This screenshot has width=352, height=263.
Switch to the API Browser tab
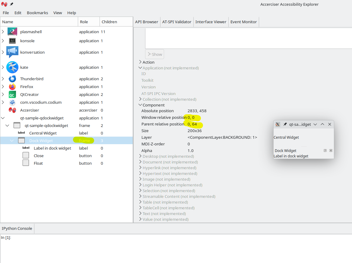coord(147,22)
